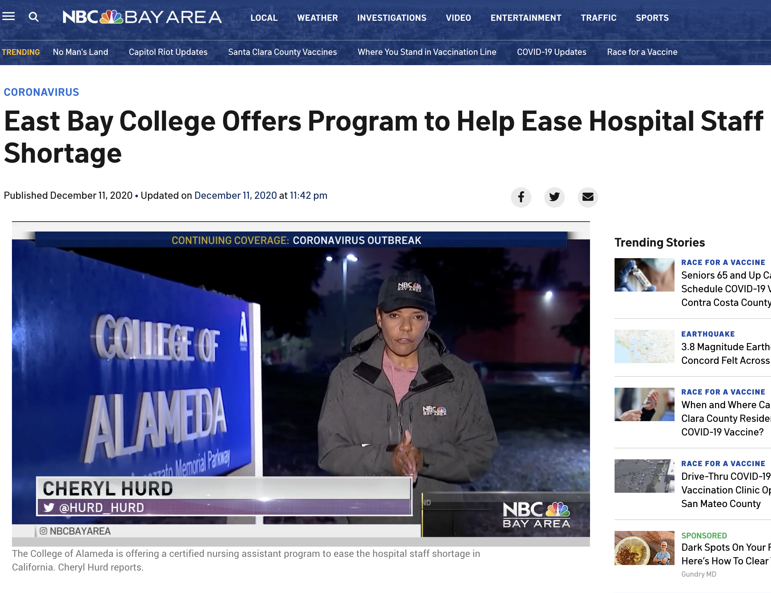771x593 pixels.
Task: Play the Cheryl Hurd news video
Action: [301, 384]
